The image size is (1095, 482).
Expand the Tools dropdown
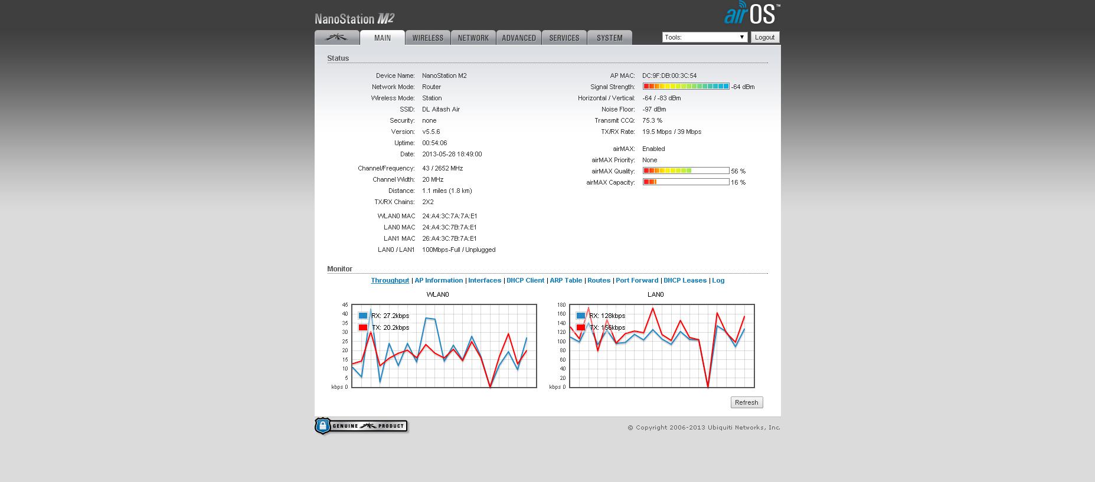[x=705, y=37]
